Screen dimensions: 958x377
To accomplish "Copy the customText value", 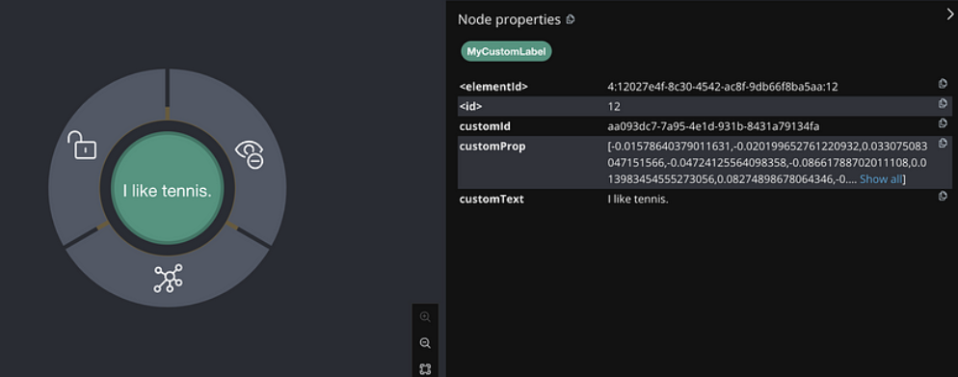I will point(943,196).
